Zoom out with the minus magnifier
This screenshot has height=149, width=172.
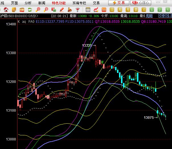45,10
